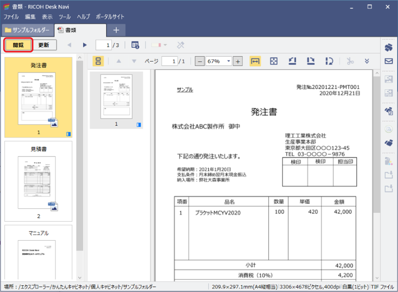This screenshot has width=398, height=292.
Task: Click the scissors cut icon
Action: [350, 61]
